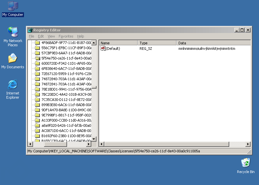Screen dimensions: 259x185
Task: Click folder icon of 72E67120-5959-11cf key
Action: (x=38, y=74)
